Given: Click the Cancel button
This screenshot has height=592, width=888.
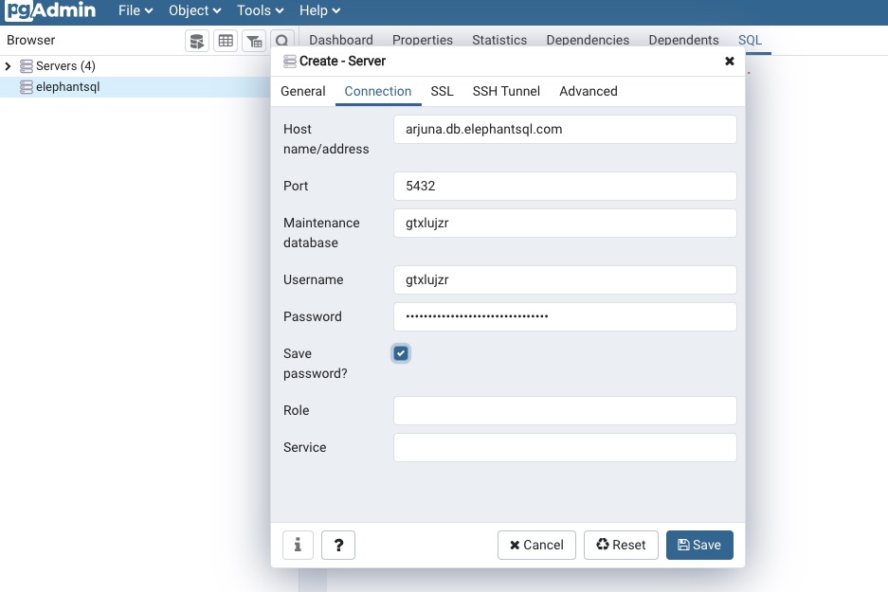Looking at the screenshot, I should [536, 545].
